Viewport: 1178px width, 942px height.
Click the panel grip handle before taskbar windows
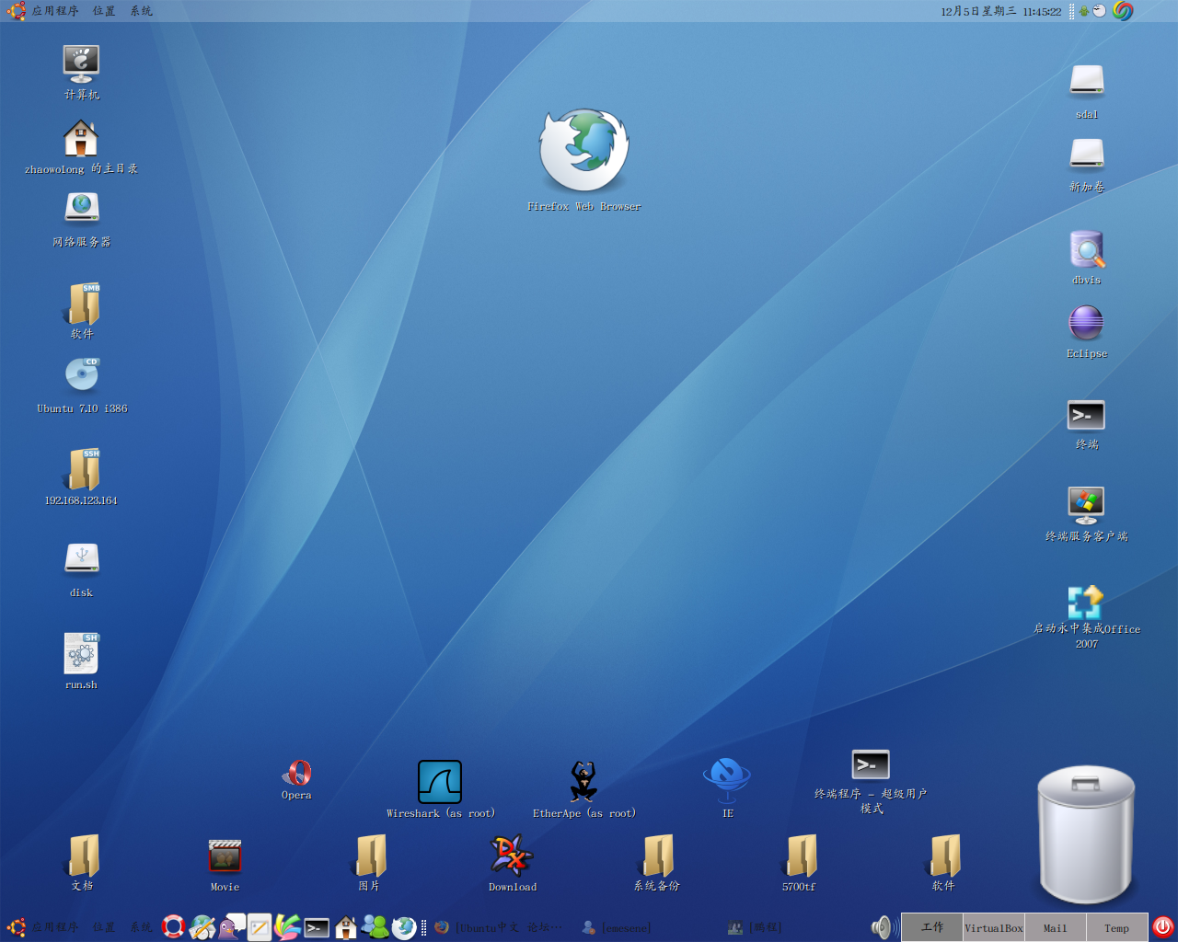click(423, 927)
